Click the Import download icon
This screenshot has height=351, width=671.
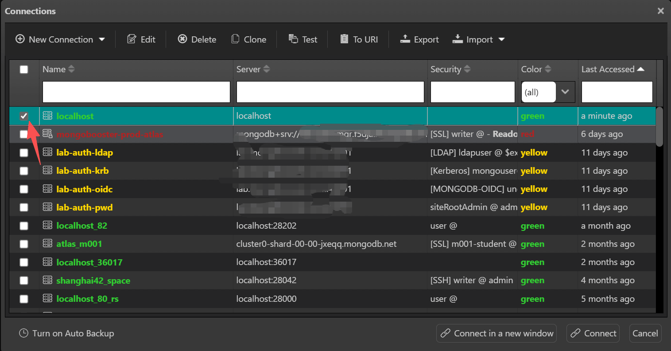click(x=458, y=39)
